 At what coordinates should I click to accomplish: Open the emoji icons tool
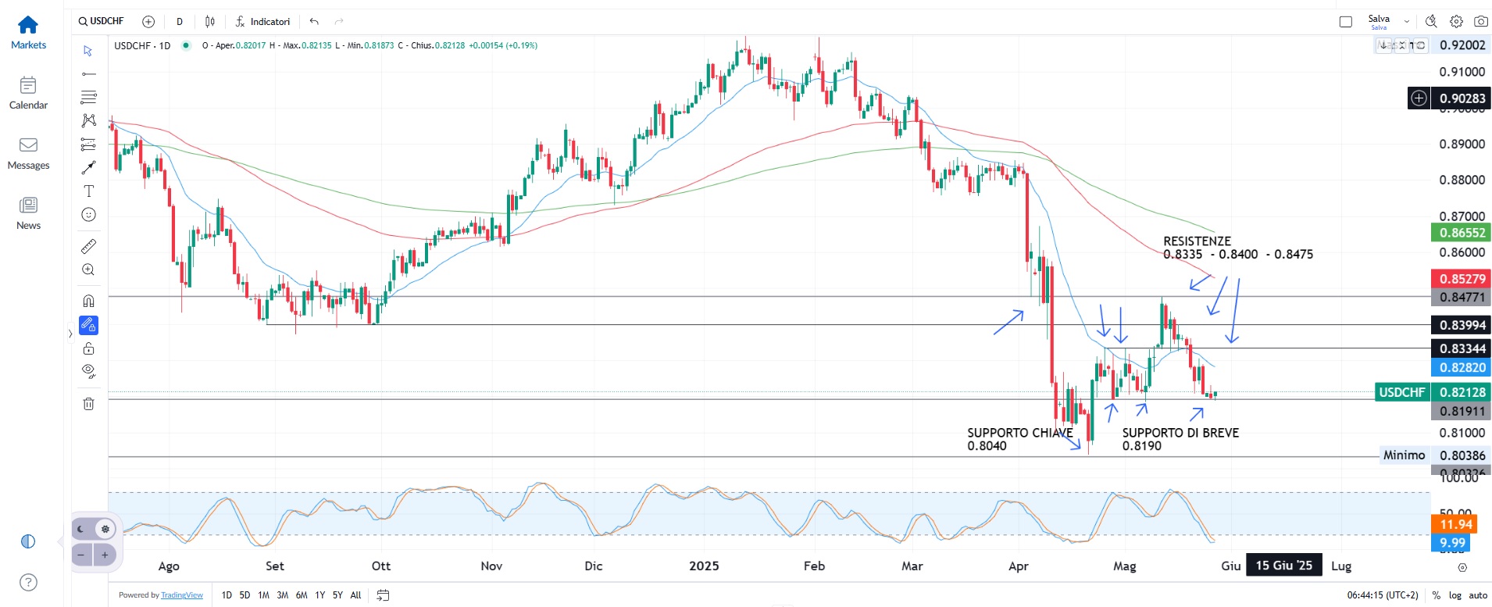point(89,215)
